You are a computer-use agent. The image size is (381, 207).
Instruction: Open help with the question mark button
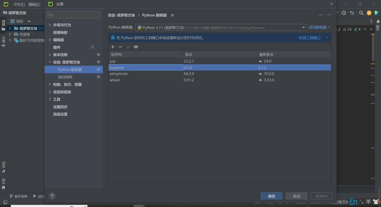[52, 196]
